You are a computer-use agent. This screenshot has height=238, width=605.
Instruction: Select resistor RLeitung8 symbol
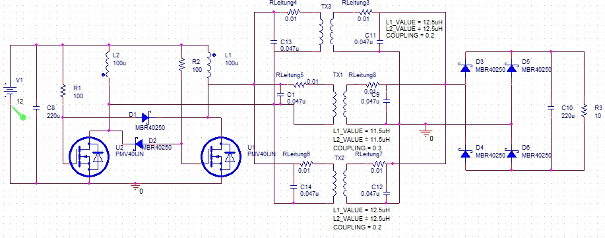(372, 84)
